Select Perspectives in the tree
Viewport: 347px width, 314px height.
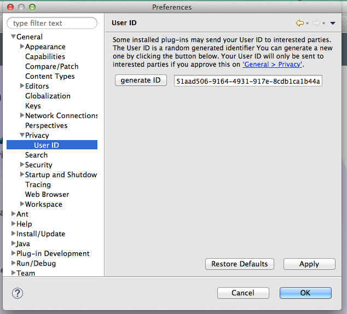tap(47, 125)
